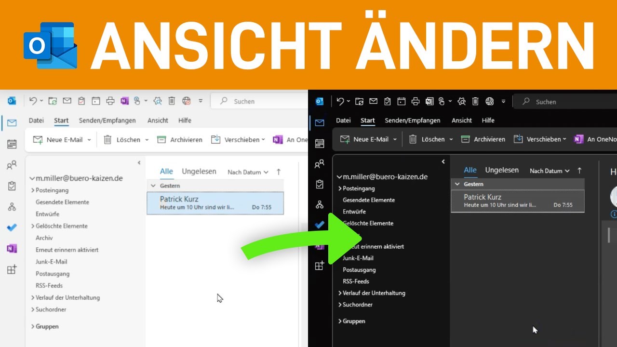Open Customize Quick Access dropdown, light window

pos(201,101)
